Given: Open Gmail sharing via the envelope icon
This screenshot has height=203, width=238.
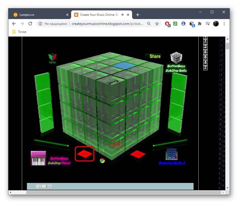Looking at the screenshot, I should (38, 186).
